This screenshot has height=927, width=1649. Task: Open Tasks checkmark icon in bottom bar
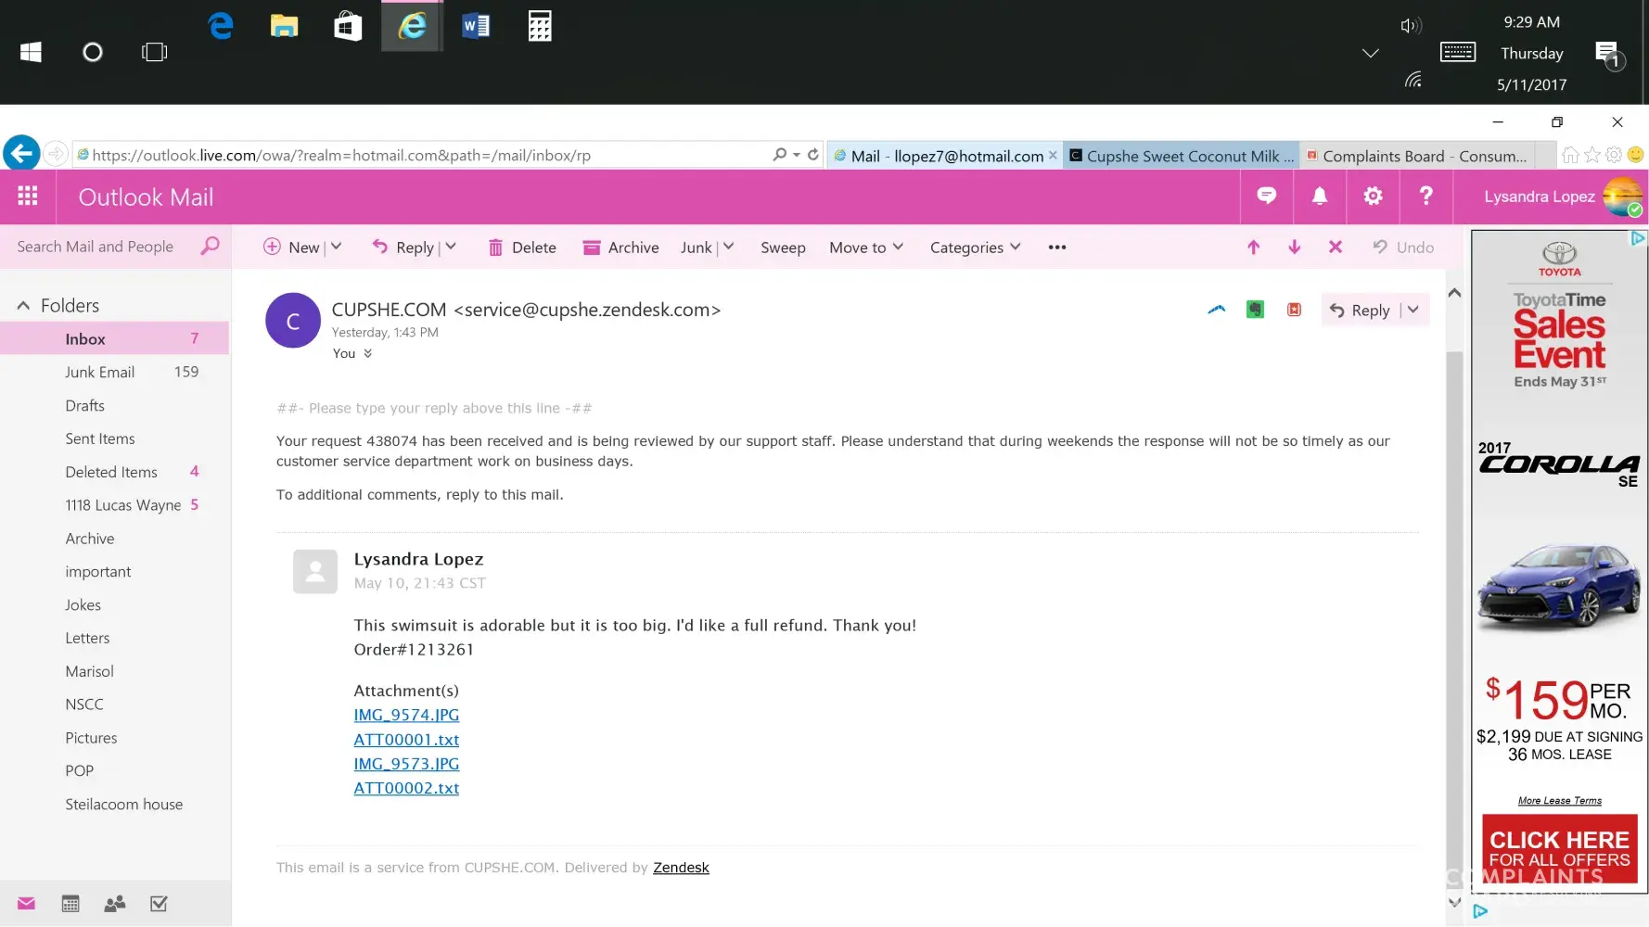click(159, 904)
